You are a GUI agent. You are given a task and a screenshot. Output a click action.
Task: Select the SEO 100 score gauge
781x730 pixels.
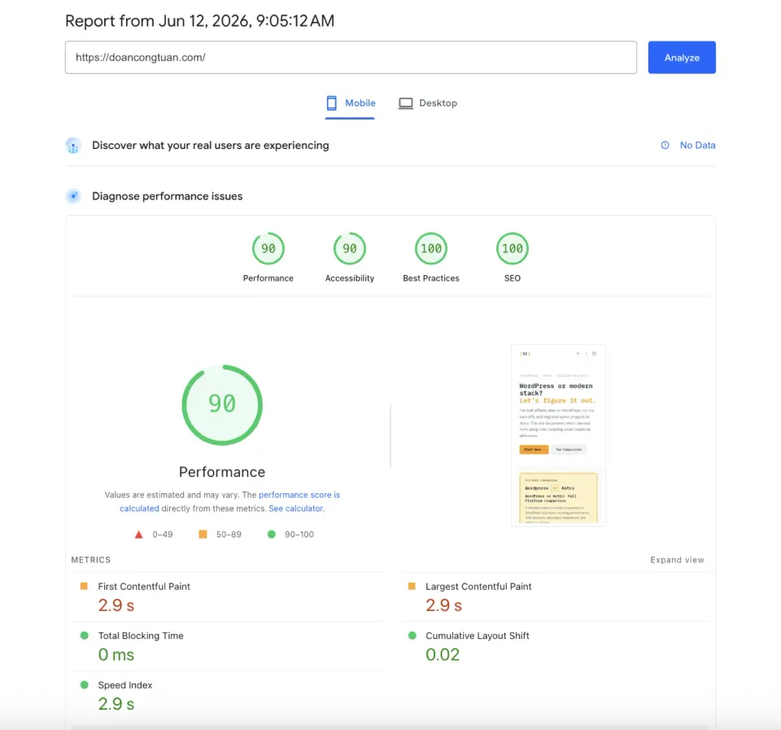512,248
